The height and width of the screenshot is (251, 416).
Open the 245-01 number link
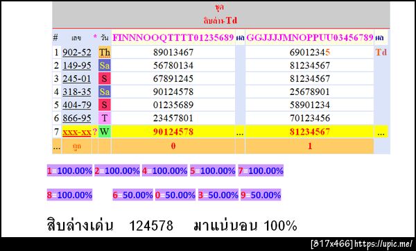tap(77, 78)
